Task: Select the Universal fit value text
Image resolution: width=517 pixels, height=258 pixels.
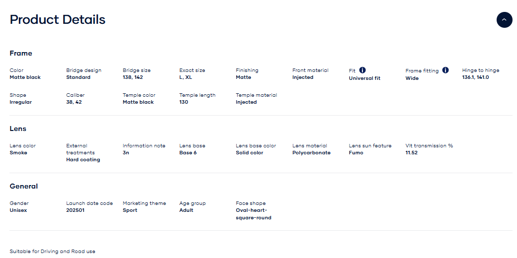Action: [364, 78]
